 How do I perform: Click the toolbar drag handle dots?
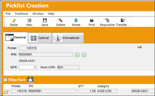[x=5, y=22]
